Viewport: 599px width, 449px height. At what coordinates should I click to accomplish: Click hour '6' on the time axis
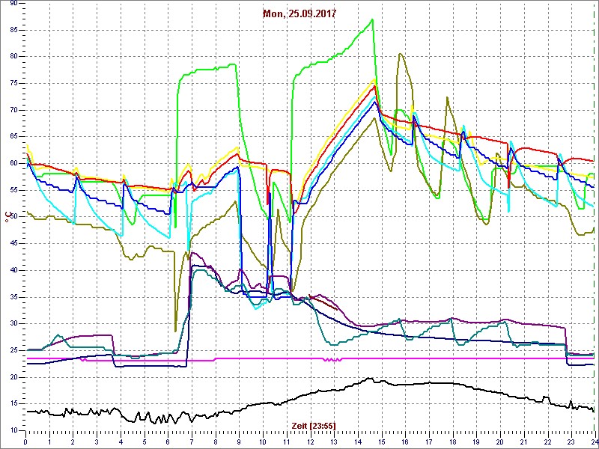coord(168,442)
